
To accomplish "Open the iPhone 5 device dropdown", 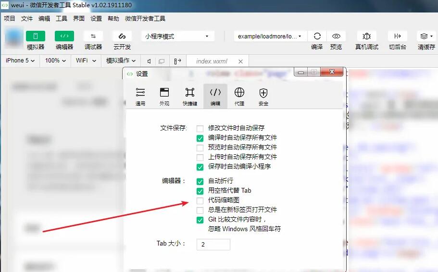I will [20, 61].
